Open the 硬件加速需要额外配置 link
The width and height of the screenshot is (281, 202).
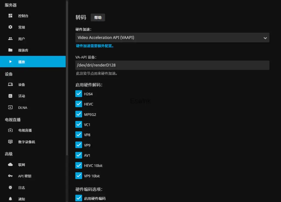tap(95, 46)
